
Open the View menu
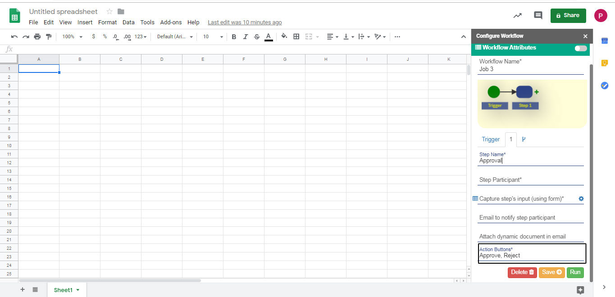tap(65, 22)
